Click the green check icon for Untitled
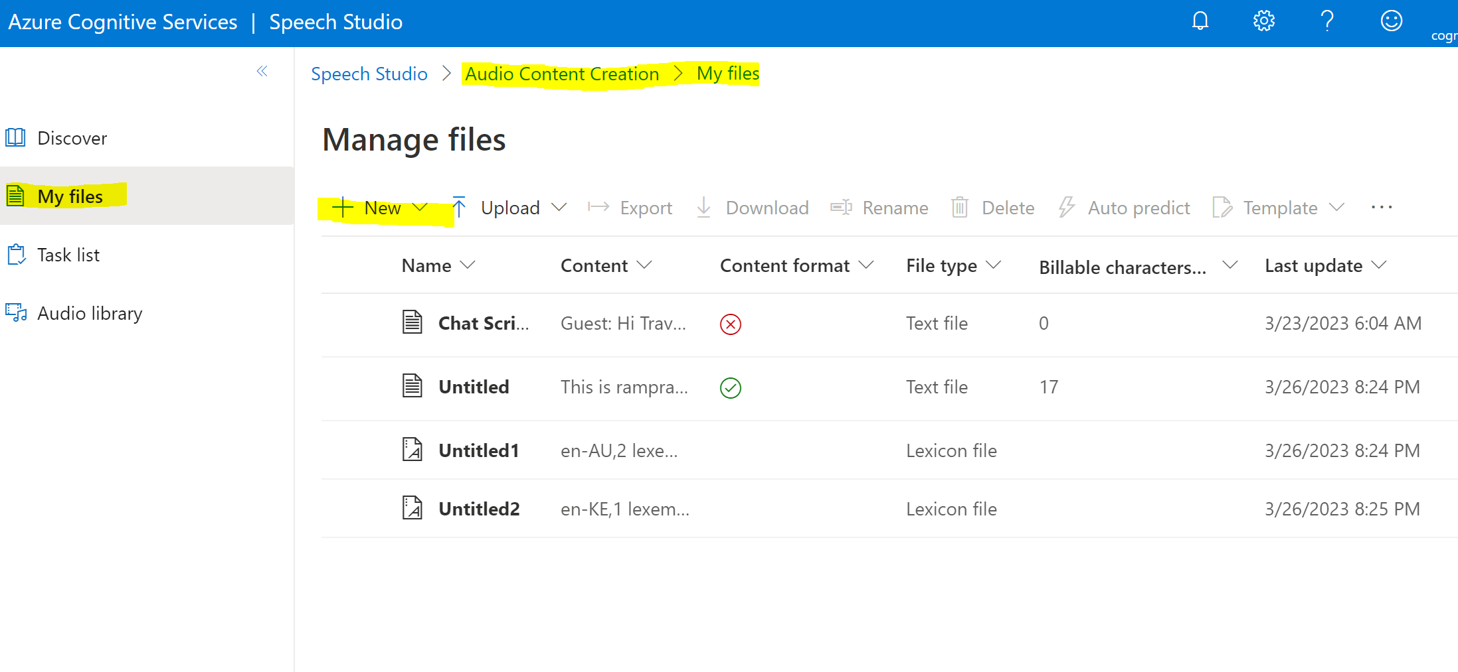The width and height of the screenshot is (1458, 672). point(731,387)
